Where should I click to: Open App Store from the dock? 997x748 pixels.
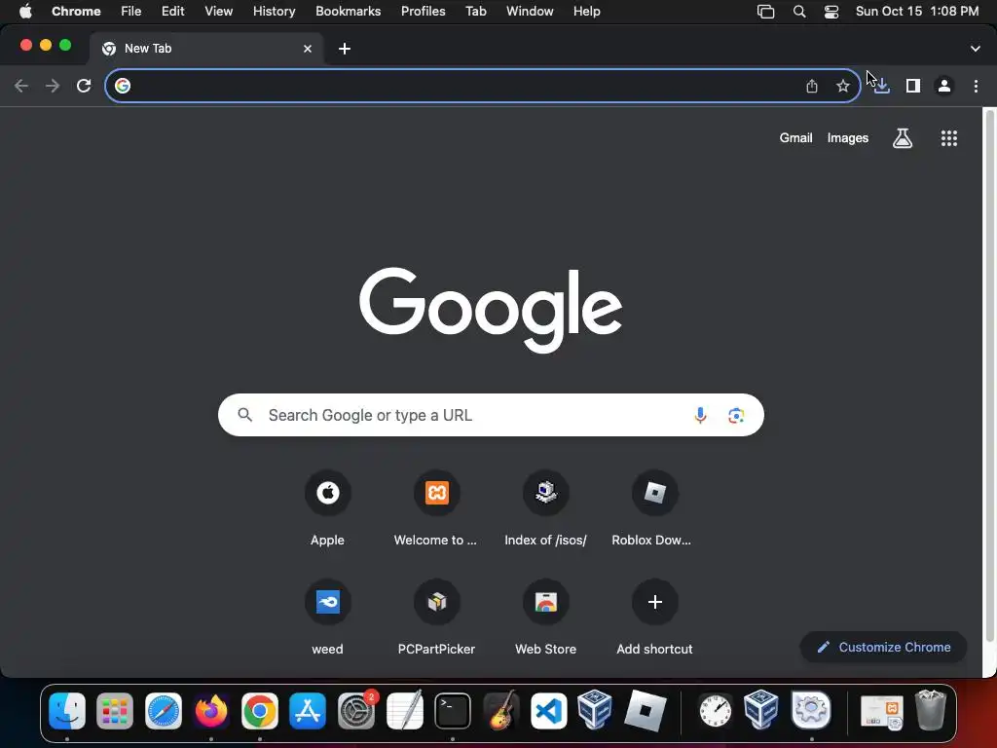(308, 710)
